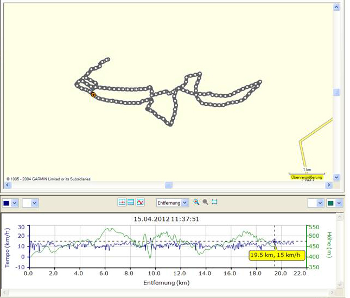The width and height of the screenshot is (350, 298).
Task: Select the stacked charts layout icon
Action: coord(131,202)
